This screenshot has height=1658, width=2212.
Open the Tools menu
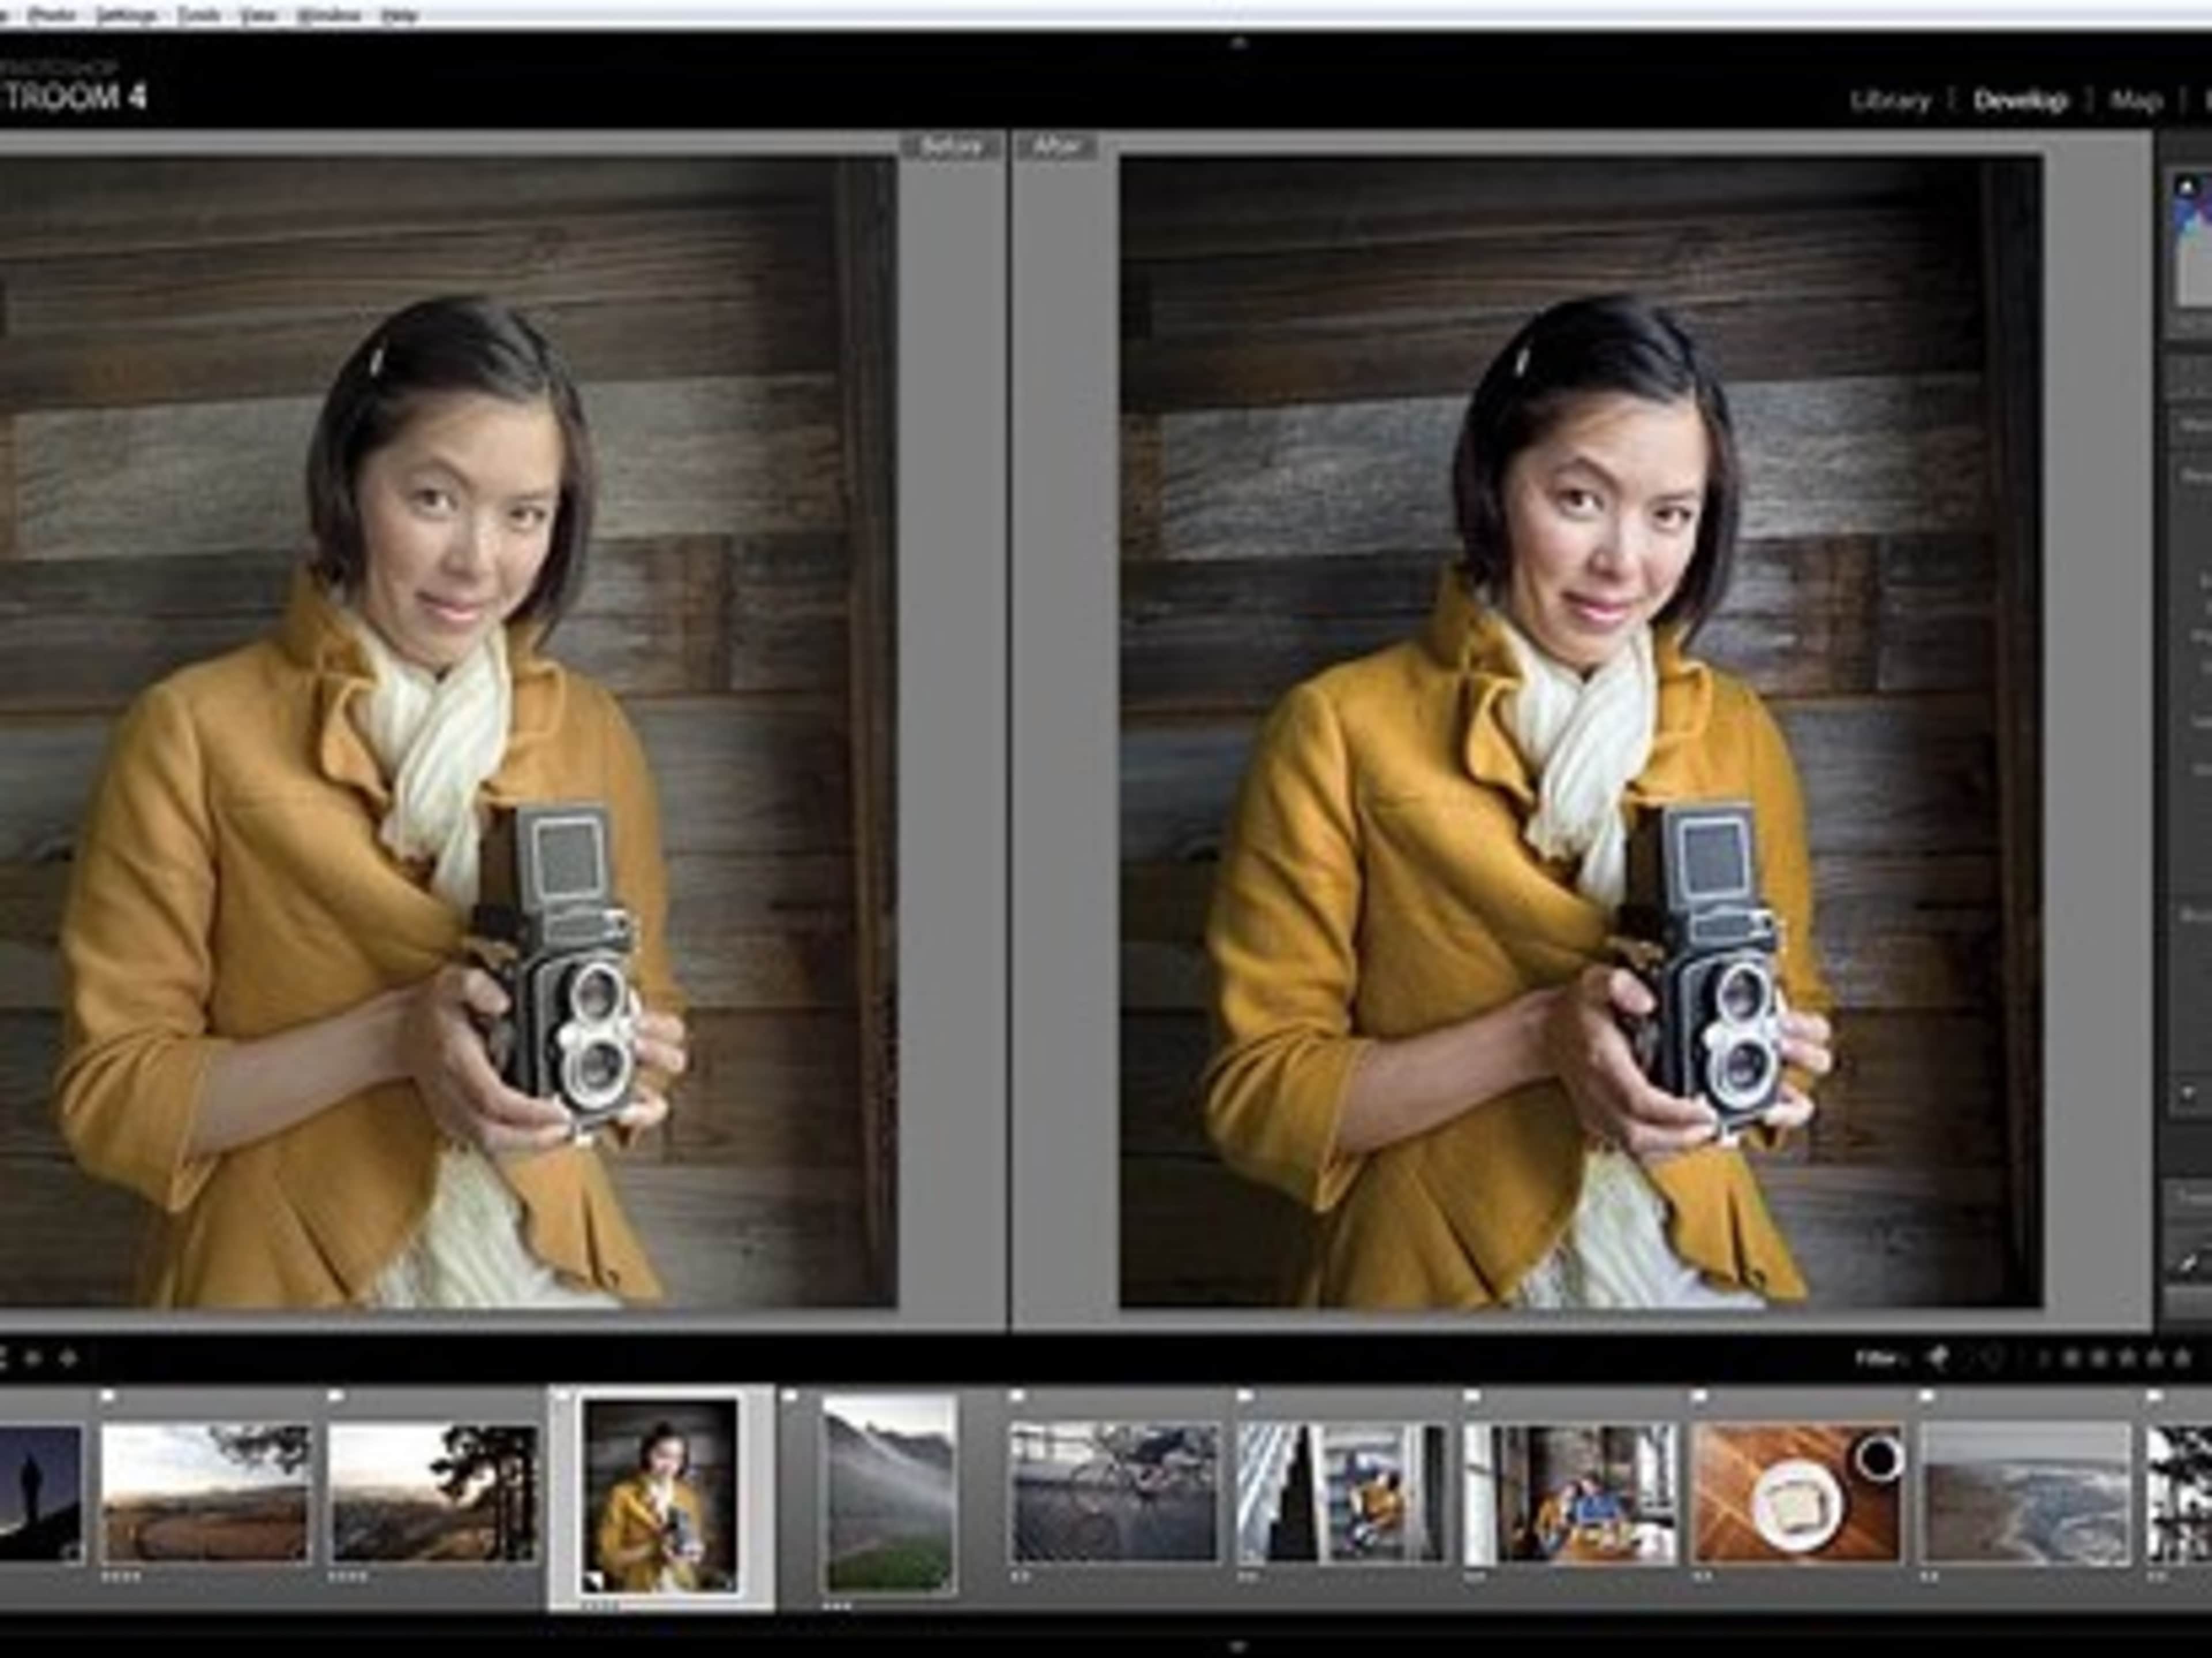pos(198,15)
